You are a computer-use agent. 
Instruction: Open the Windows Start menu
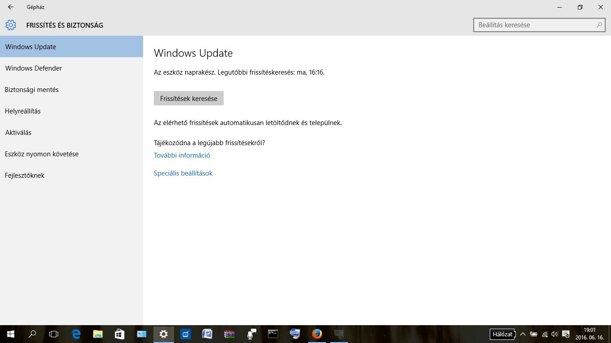click(11, 334)
